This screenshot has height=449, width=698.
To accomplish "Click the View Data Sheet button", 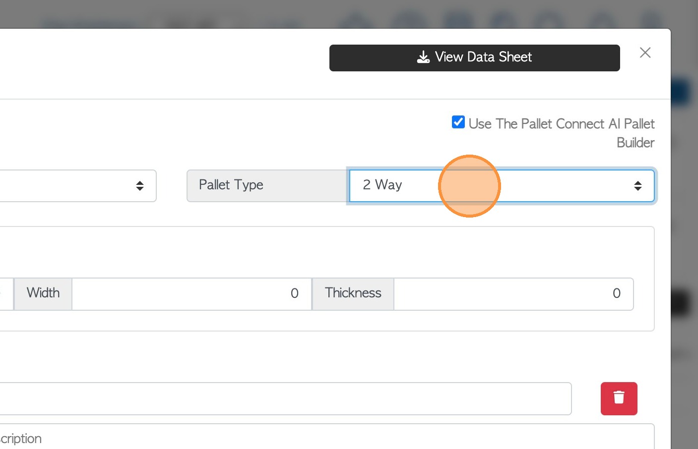I will click(x=474, y=58).
